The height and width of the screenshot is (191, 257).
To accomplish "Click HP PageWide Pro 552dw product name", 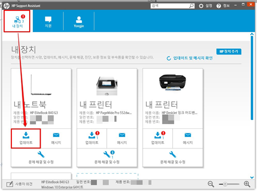I will coord(114,113).
